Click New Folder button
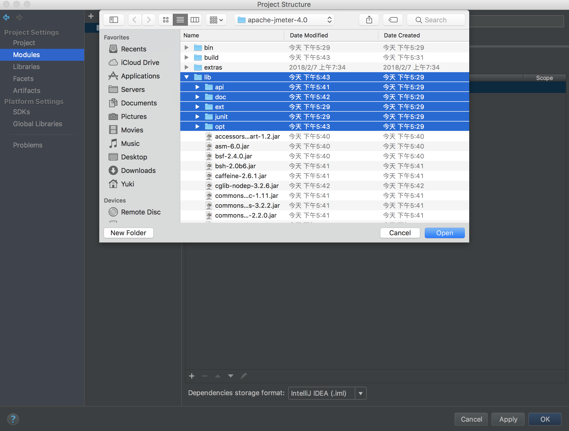Screen dimensions: 569x431 [128, 233]
